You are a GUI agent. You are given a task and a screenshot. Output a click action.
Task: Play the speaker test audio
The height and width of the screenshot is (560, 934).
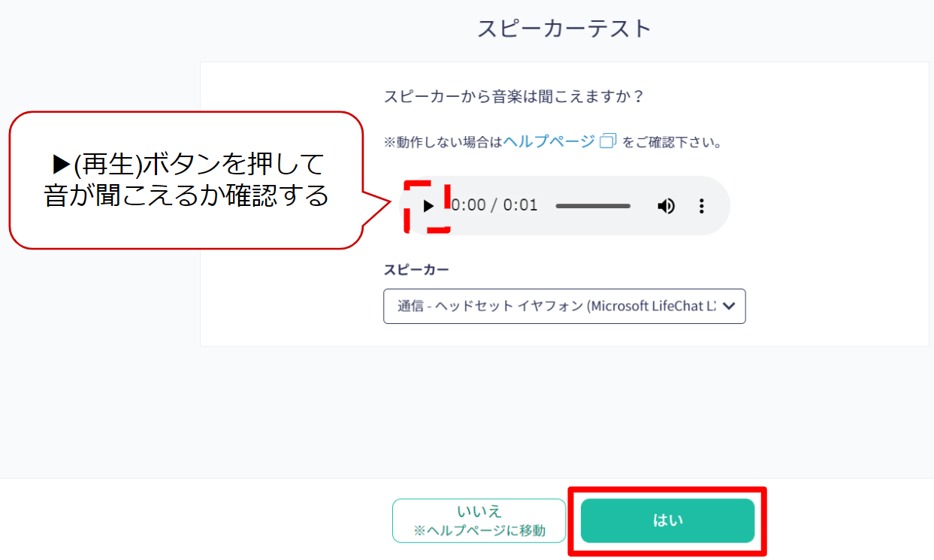428,206
